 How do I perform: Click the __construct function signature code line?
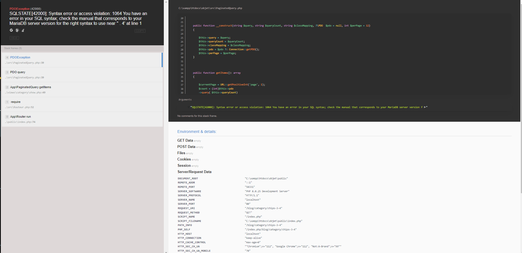tap(281, 26)
